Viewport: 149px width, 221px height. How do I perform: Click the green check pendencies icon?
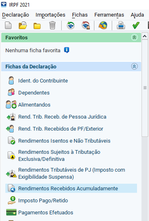point(136,26)
